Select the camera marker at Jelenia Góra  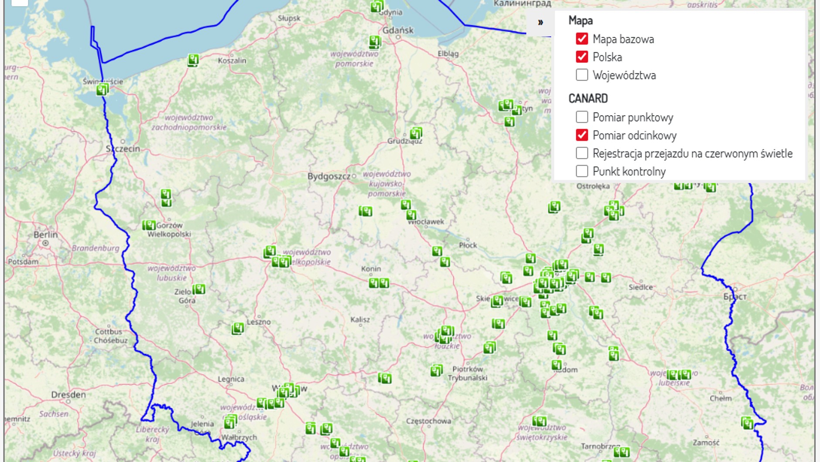(230, 422)
